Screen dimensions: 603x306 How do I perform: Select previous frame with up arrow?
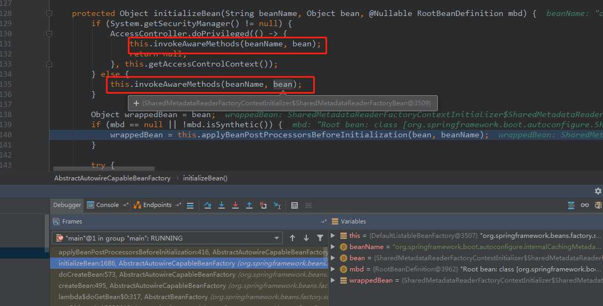[292, 238]
